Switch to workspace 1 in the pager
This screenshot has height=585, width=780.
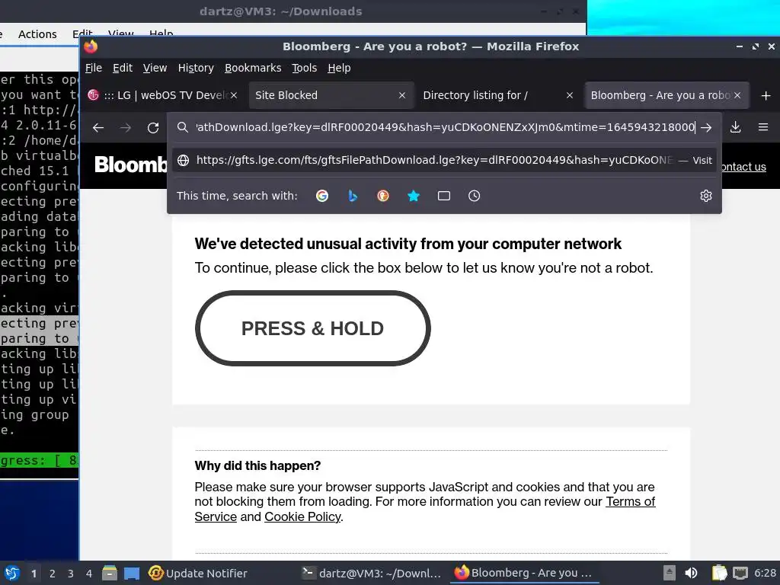(x=34, y=574)
